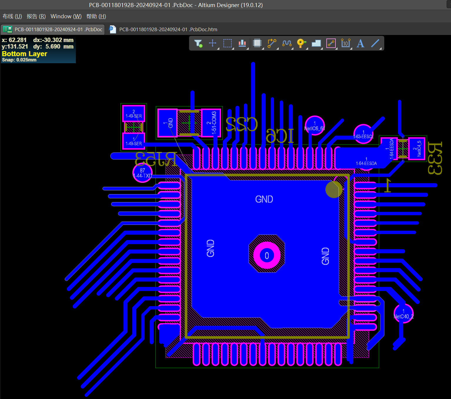Select the olive pin-1 marker dot on IC6
The width and height of the screenshot is (451, 399).
334,189
